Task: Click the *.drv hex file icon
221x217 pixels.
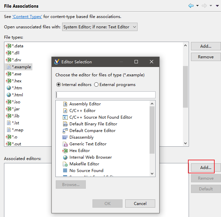Action: [x=9, y=60]
